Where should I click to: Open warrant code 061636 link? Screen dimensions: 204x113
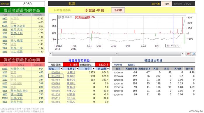click(56, 94)
